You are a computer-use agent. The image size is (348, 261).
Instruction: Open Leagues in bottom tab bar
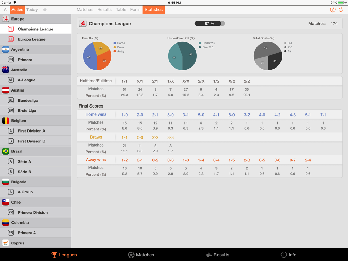pos(64,255)
